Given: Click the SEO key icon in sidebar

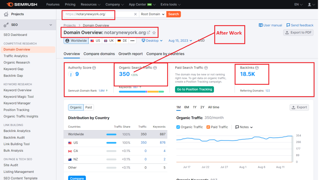Looking at the screenshot, I should tap(6, 25).
